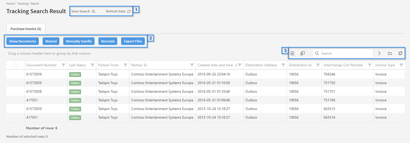Click the green Outbox badge for 61573058
Image resolution: width=410 pixels, height=143 pixels.
pos(75,92)
